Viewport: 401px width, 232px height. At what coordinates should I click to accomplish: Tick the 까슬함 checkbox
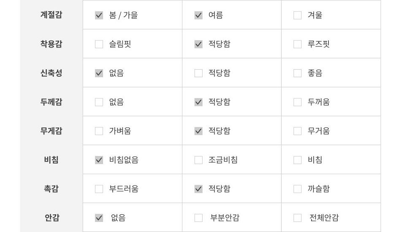pyautogui.click(x=298, y=189)
